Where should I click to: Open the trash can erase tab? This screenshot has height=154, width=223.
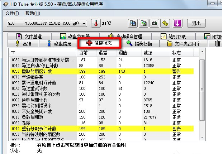[218, 43]
